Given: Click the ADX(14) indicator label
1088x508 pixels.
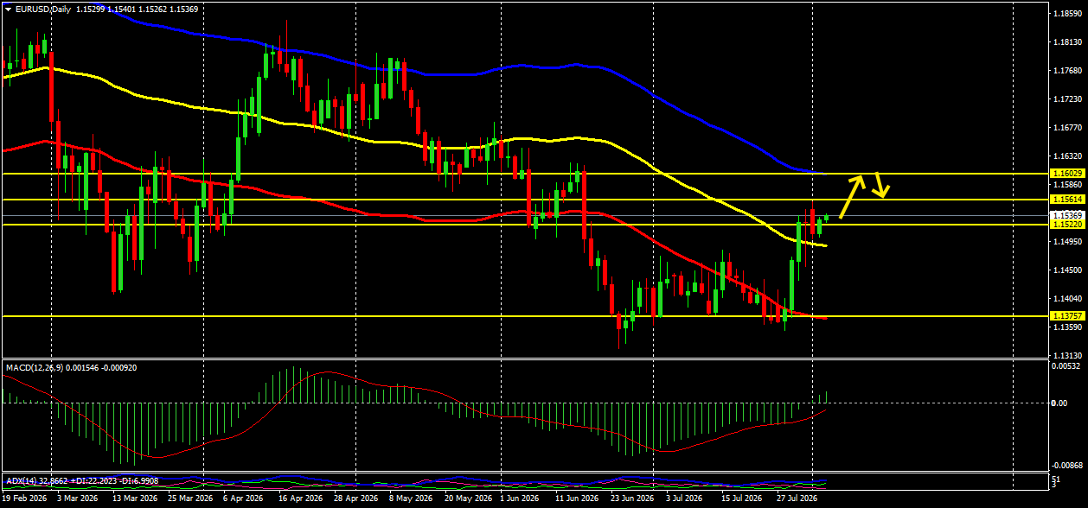Looking at the screenshot, I should 22,479.
